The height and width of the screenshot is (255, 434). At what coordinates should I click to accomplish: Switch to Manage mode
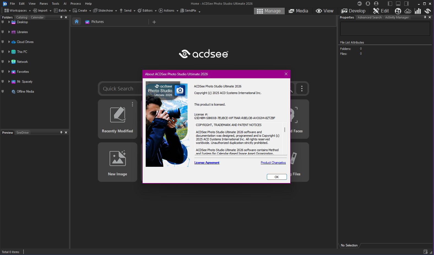click(x=269, y=11)
